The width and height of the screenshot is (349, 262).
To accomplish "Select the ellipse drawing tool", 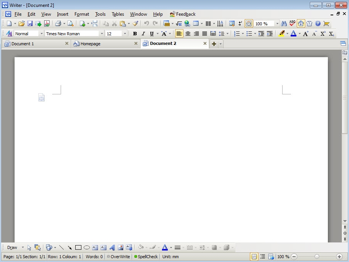I will [87, 247].
